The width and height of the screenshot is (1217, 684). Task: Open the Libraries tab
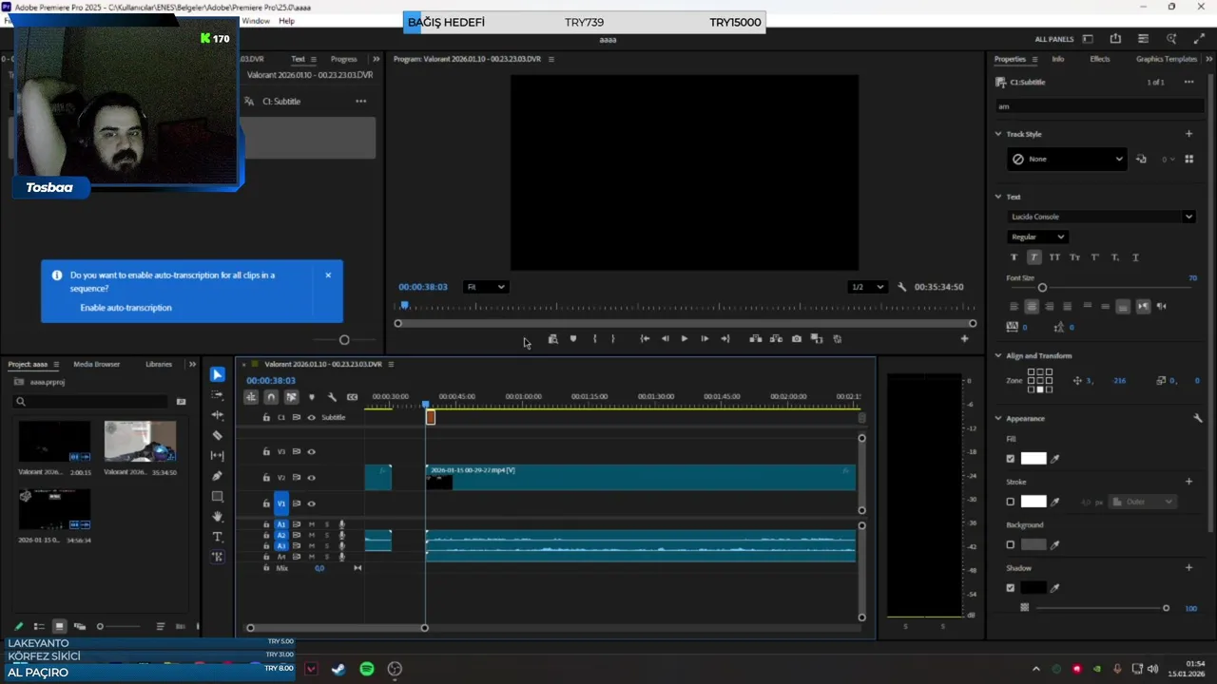coord(159,364)
